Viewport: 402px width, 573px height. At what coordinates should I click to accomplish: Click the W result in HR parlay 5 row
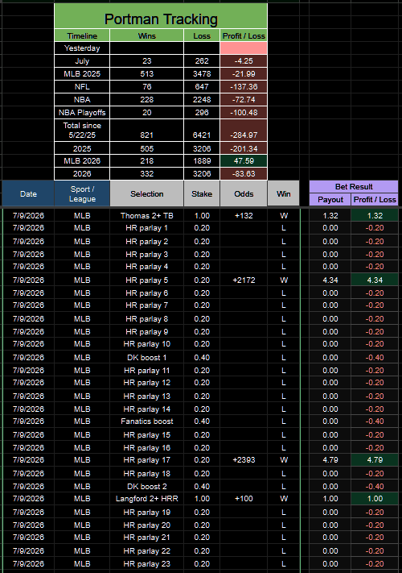(284, 280)
